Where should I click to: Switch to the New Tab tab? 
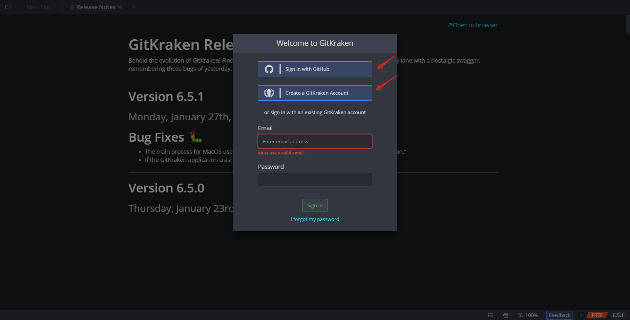pos(38,7)
